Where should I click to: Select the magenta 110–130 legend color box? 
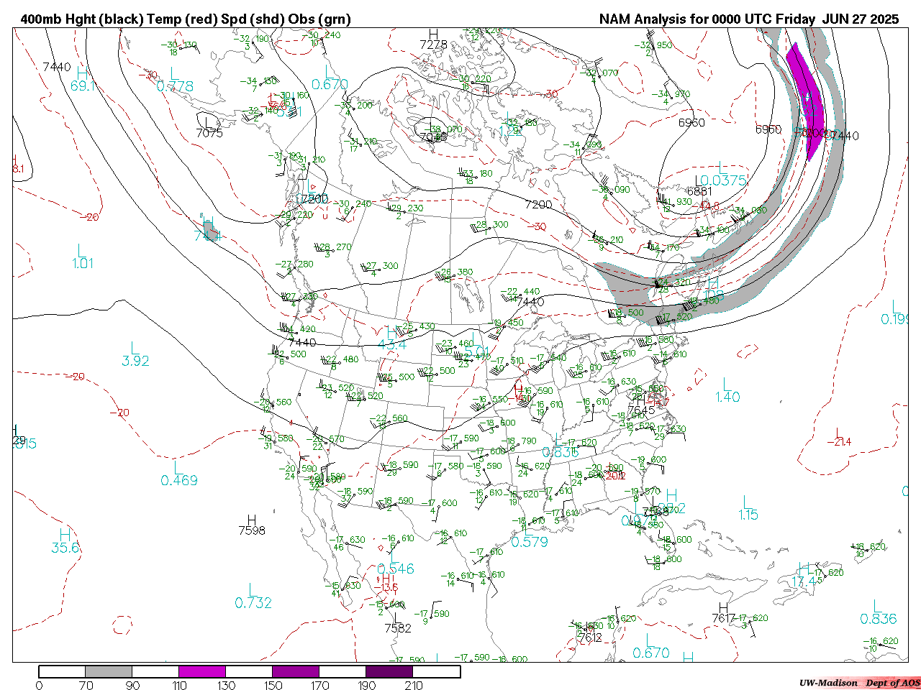click(x=202, y=672)
